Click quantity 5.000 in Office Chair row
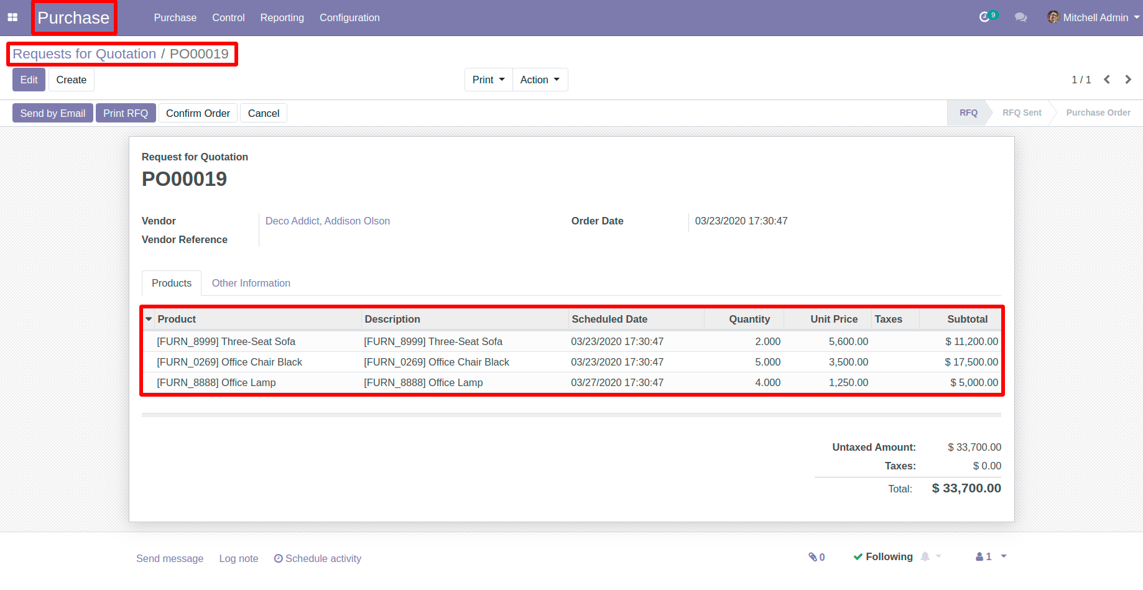 pyautogui.click(x=767, y=362)
